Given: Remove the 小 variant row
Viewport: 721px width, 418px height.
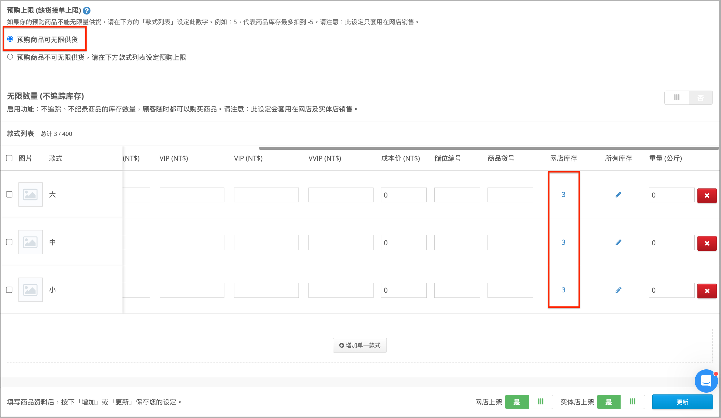Looking at the screenshot, I should (x=707, y=291).
